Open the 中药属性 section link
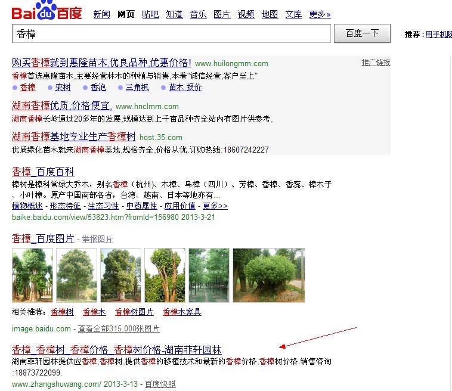Viewport: 452px width, 391px height. coord(142,206)
